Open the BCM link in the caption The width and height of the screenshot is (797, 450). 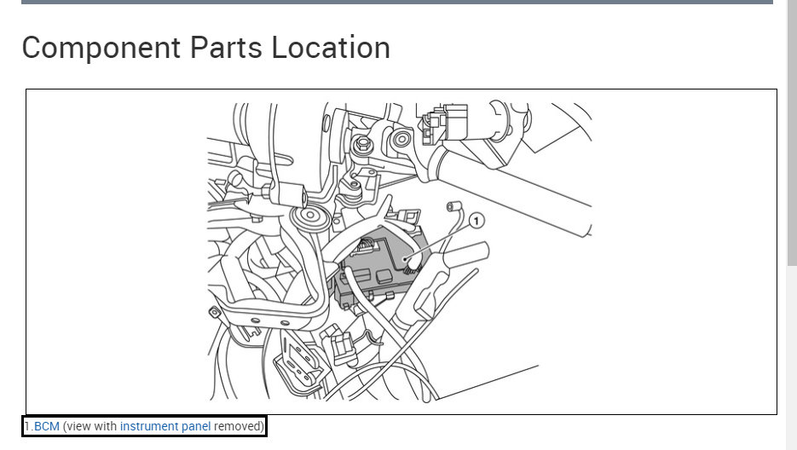click(47, 426)
